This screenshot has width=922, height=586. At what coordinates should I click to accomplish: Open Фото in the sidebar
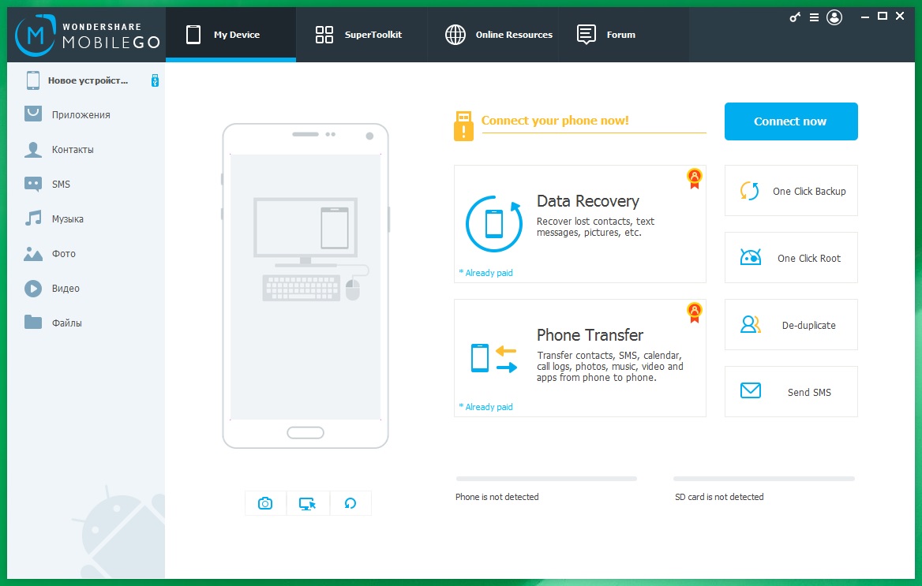tap(86, 253)
